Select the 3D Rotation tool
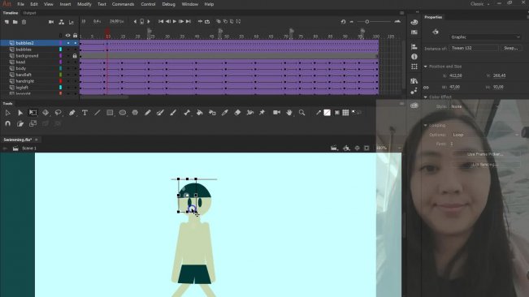This screenshot has height=297, width=529. click(46, 113)
